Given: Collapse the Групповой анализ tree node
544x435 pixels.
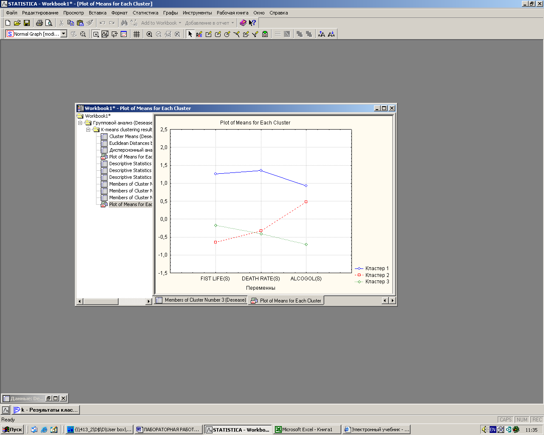Looking at the screenshot, I should click(x=80, y=123).
